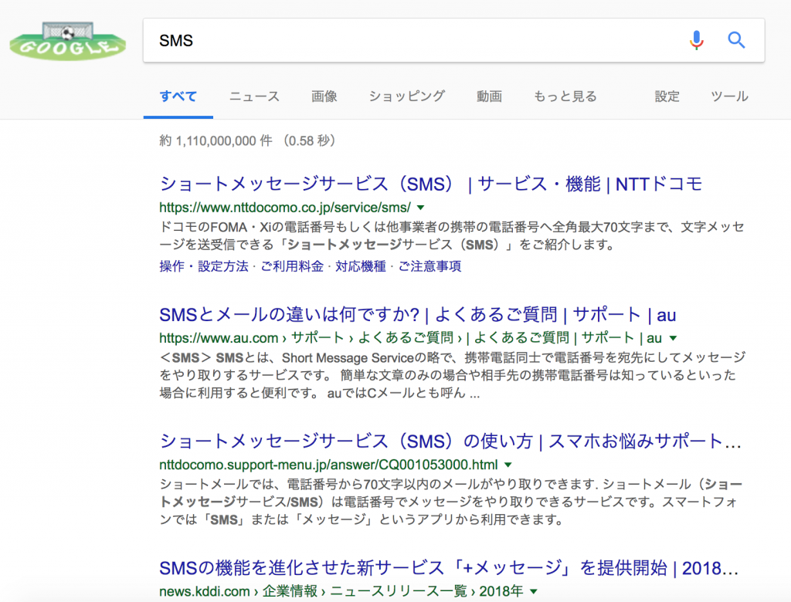This screenshot has height=602, width=791.
Task: Expand dropdown arrow beside news.kddi.com URL
Action: click(534, 591)
